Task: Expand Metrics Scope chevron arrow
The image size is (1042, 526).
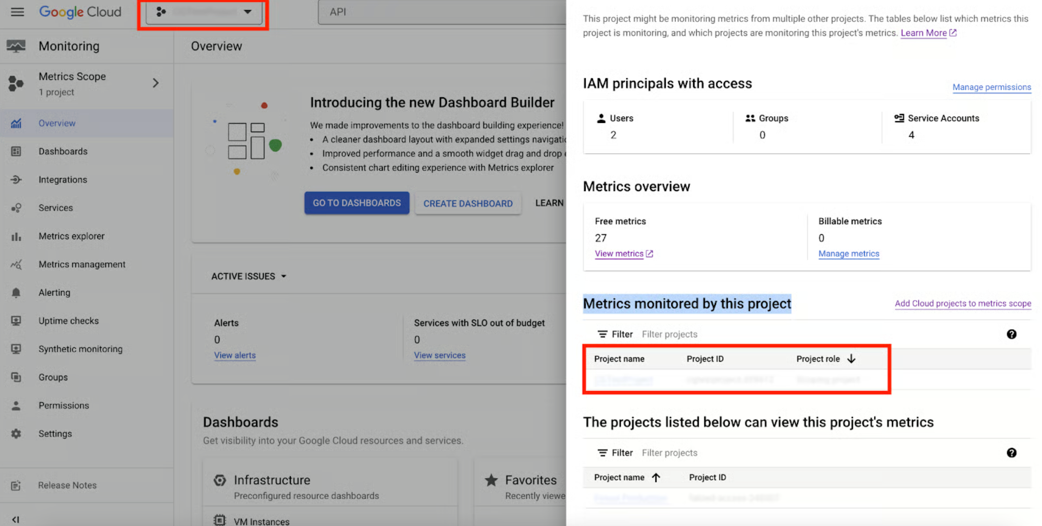Action: 155,83
